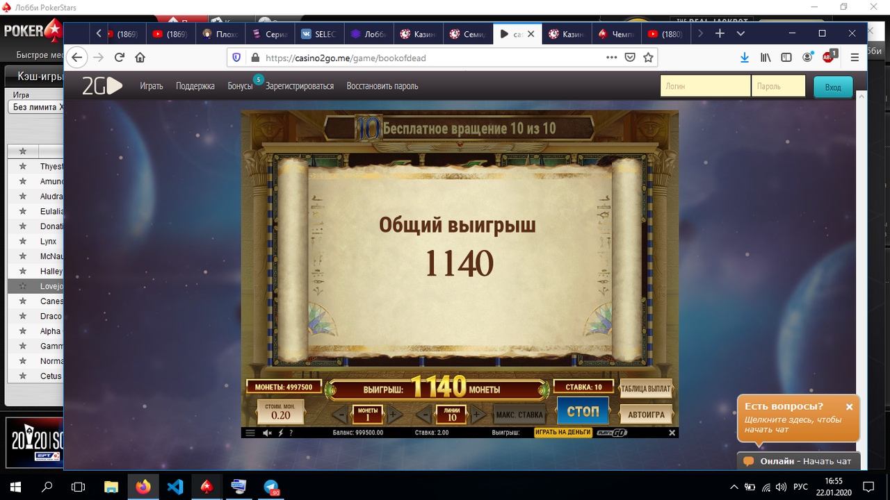
Task: Open the Adblock Plus extension icon
Action: pyautogui.click(x=829, y=57)
